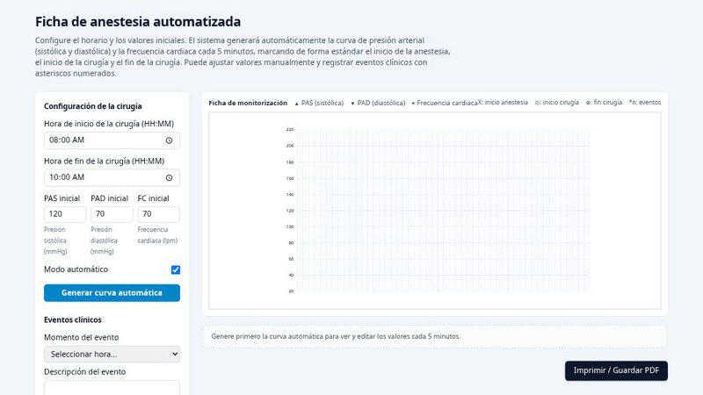
Task: Click the 'fin cirugía' legend marker text
Action: pos(604,103)
